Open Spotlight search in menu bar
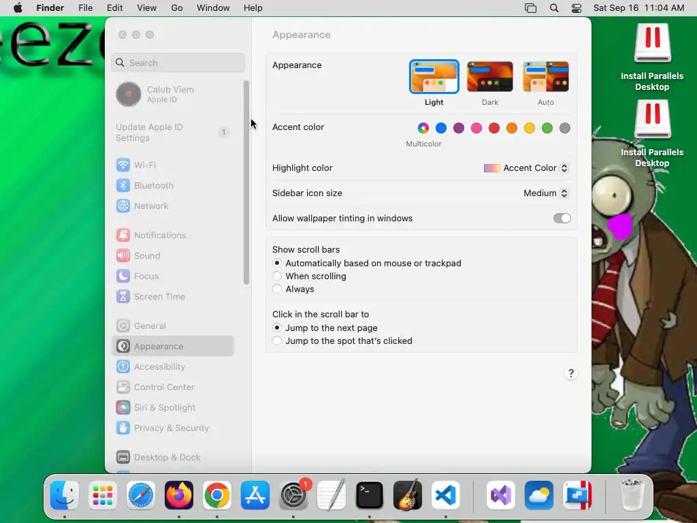This screenshot has height=523, width=697. point(554,8)
